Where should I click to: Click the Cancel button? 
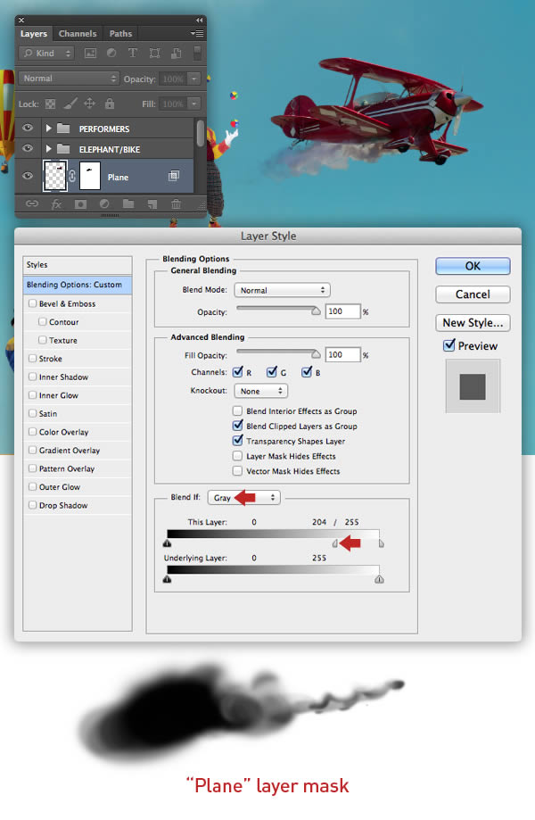[473, 294]
